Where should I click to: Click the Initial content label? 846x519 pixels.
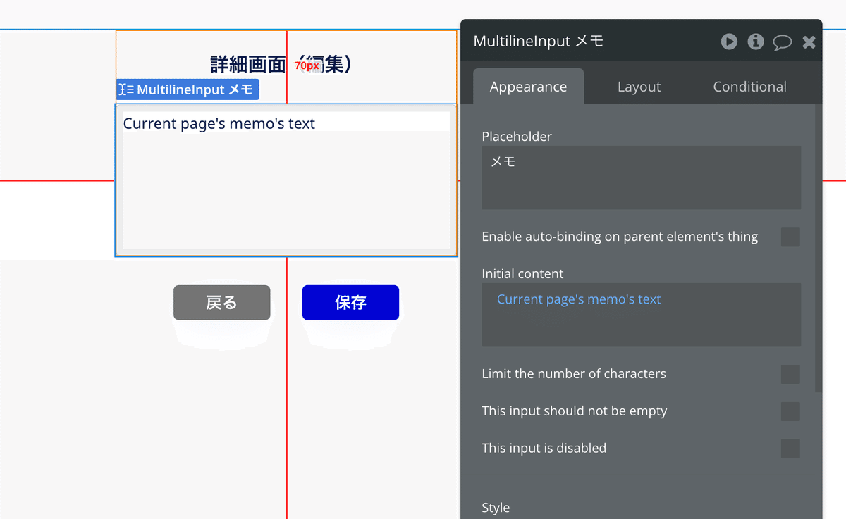522,274
